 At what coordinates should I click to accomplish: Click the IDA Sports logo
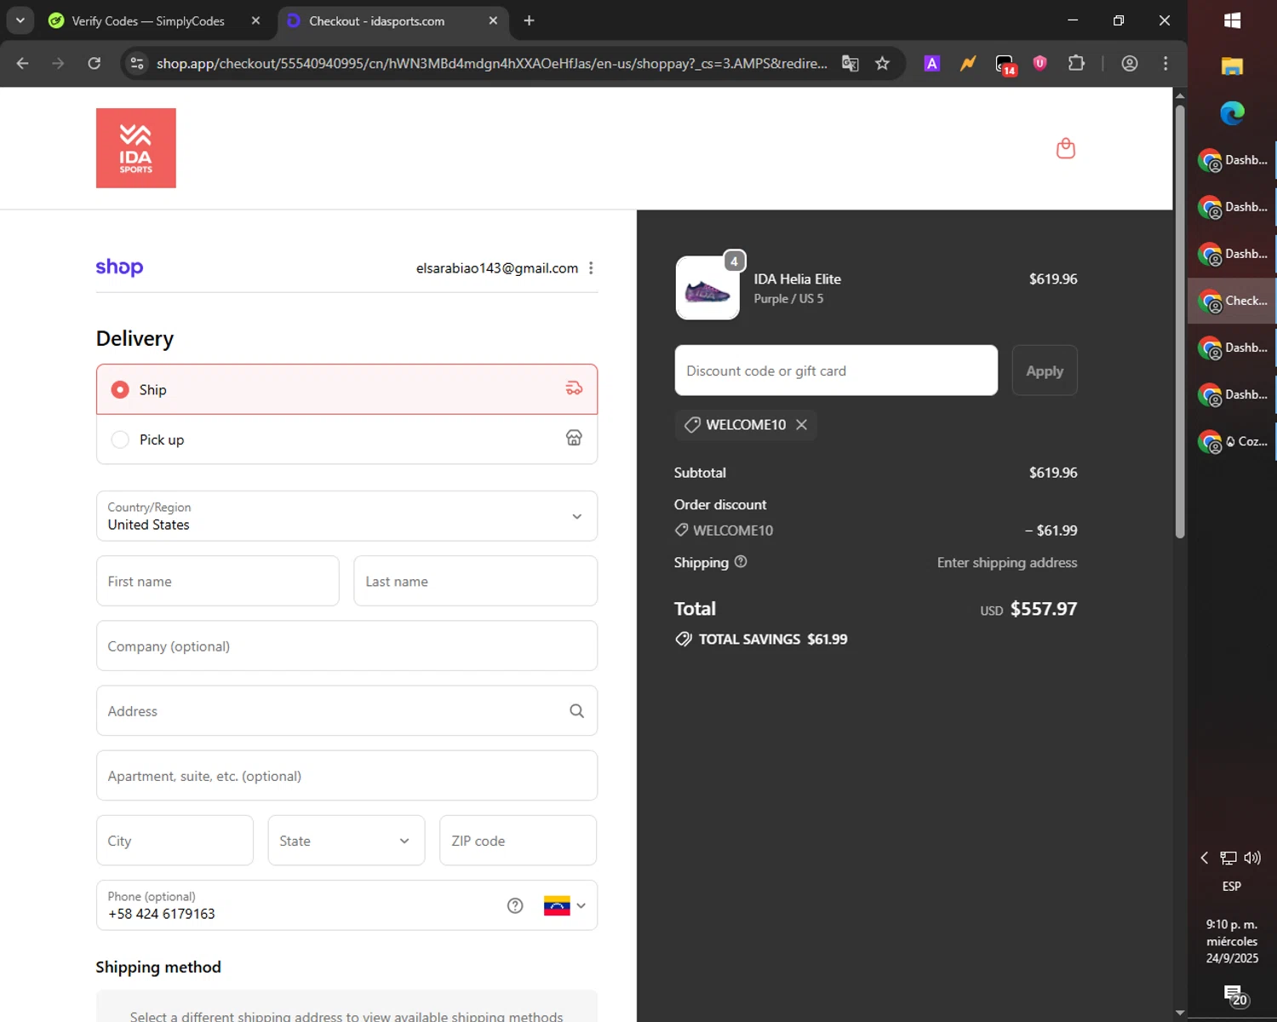click(x=136, y=148)
